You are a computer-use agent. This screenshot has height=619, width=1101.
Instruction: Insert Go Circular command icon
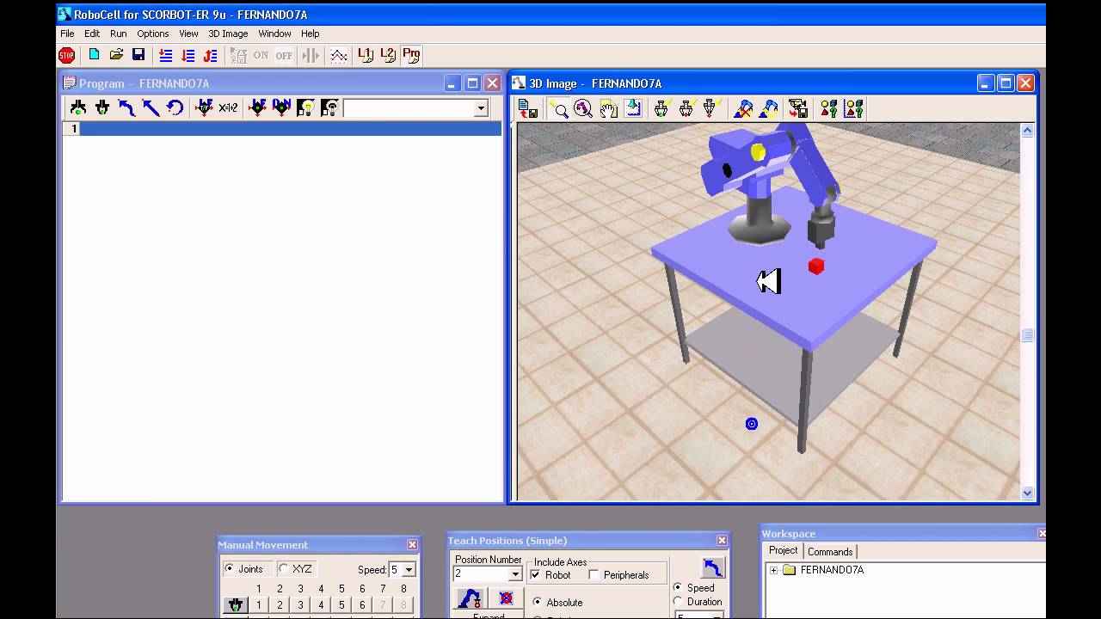(x=175, y=107)
